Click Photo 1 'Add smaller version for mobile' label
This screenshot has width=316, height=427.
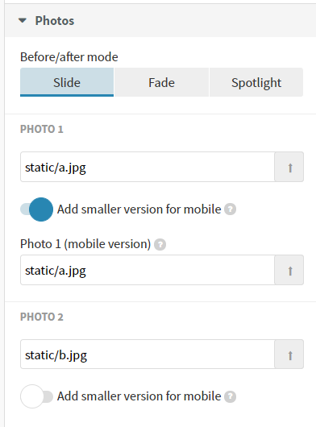139,209
